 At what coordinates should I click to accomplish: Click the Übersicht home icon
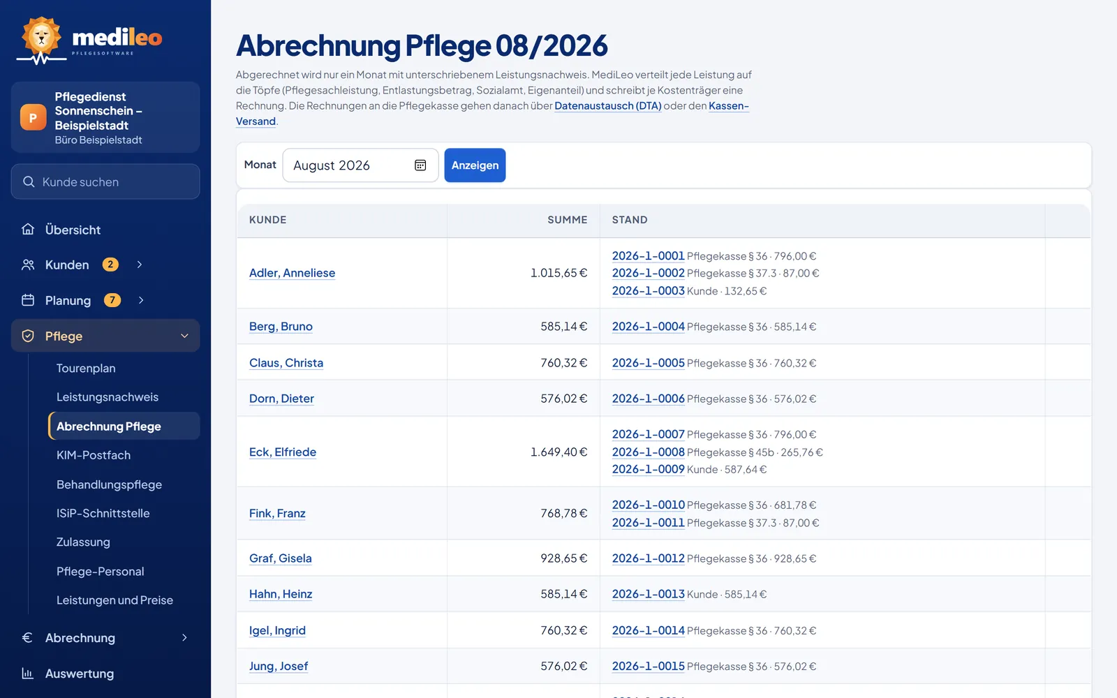[28, 229]
